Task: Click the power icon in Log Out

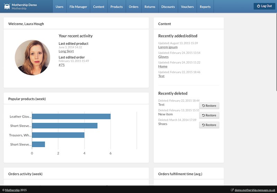Action: pos(258,6)
